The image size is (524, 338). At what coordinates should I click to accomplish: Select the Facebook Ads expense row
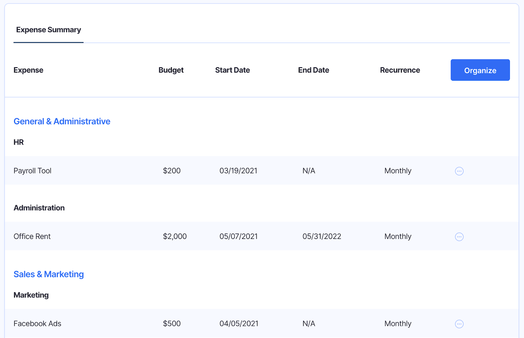click(37, 323)
